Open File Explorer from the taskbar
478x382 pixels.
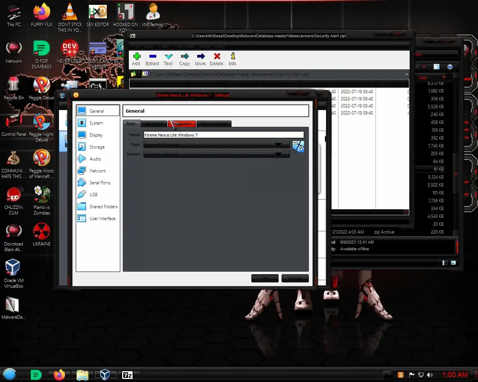[82, 375]
